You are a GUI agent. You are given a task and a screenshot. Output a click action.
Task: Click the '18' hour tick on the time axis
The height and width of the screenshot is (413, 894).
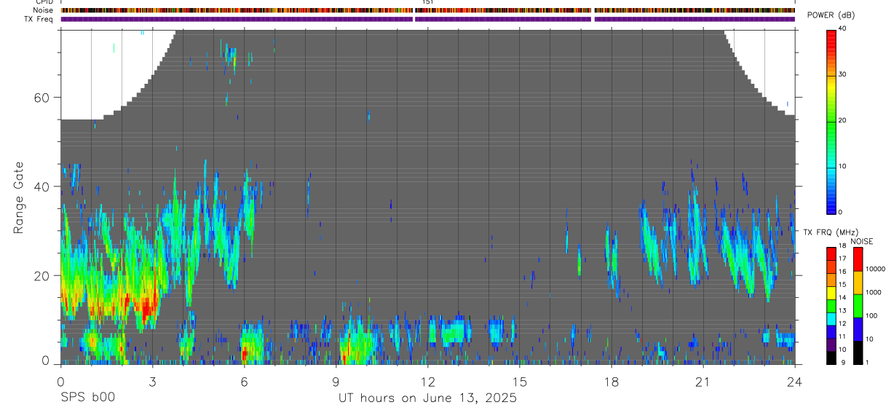tap(612, 382)
